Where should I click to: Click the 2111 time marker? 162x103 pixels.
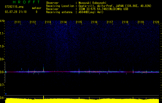[18, 22]
